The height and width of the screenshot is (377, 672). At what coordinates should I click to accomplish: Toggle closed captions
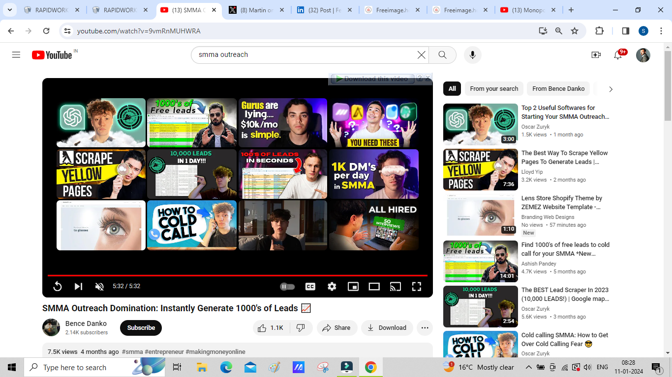coord(310,286)
